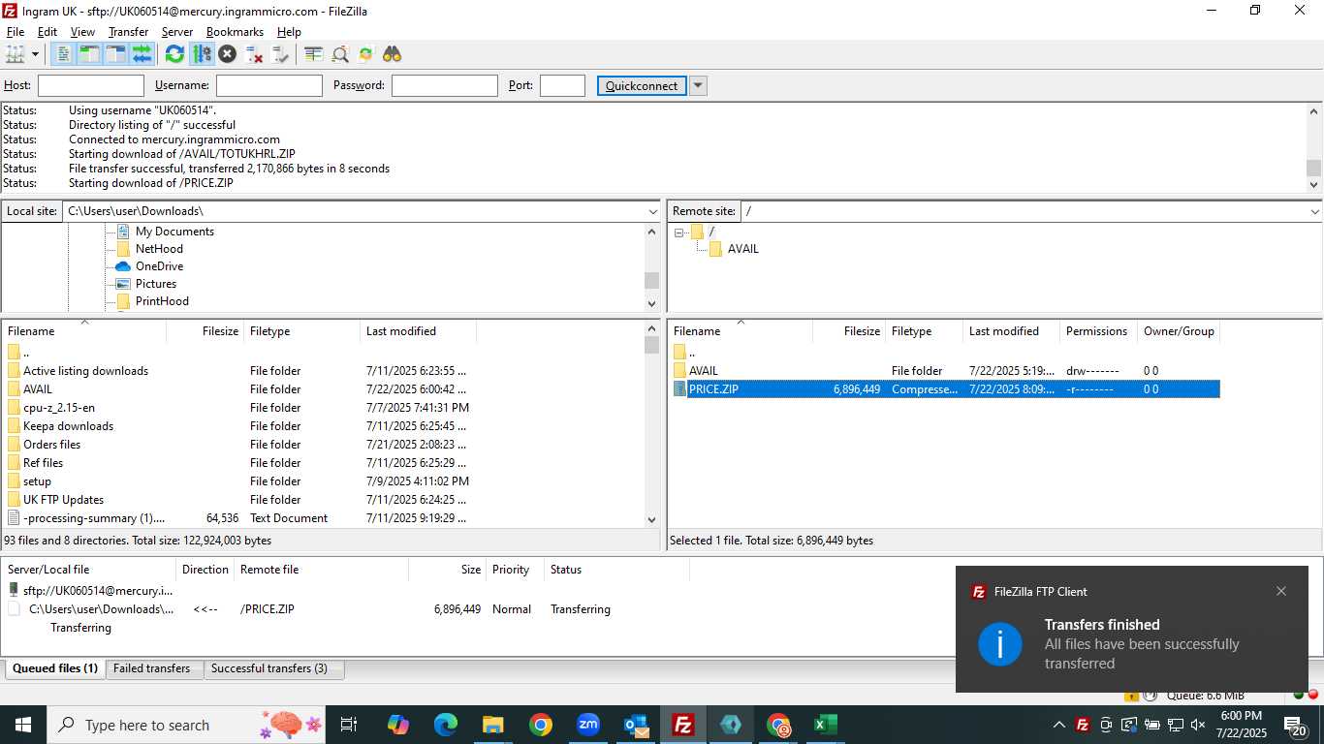This screenshot has width=1324, height=744.
Task: Open the View menu
Action: (82, 32)
